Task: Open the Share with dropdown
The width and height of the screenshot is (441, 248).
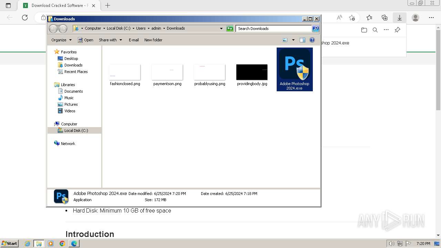Action: point(110,40)
